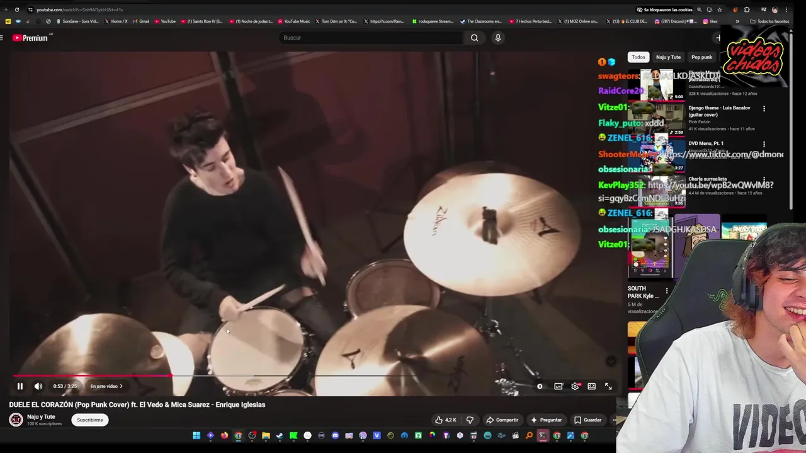
Task: Expand the 'En este video' chapters
Action: coord(106,386)
